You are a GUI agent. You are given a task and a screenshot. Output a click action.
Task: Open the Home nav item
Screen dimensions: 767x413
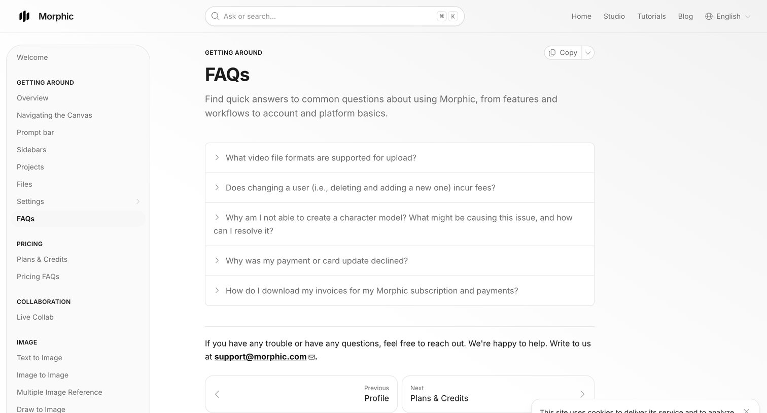[581, 16]
